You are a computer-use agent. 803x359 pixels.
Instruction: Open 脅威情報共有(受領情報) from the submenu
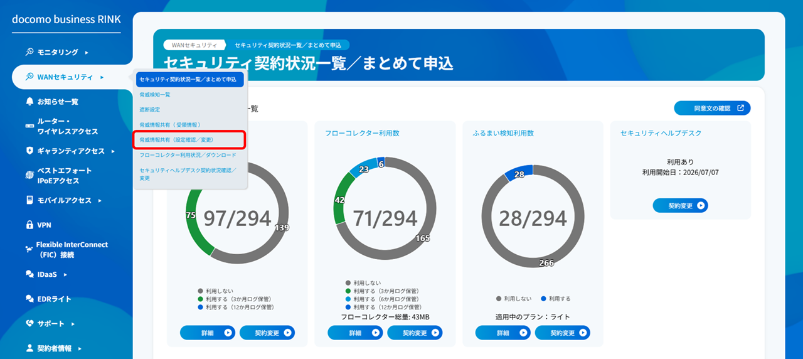click(x=170, y=125)
